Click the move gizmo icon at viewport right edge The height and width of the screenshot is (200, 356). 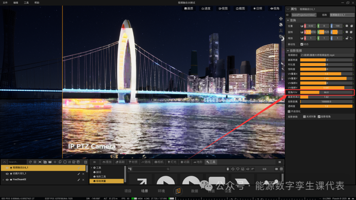click(x=281, y=18)
